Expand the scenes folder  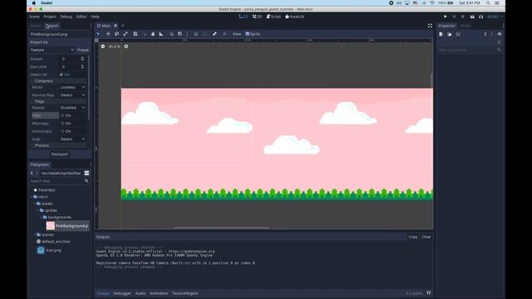tap(35, 234)
